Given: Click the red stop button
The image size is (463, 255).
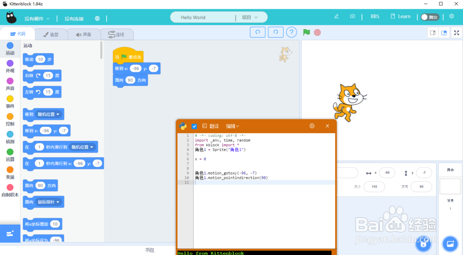Looking at the screenshot, I should point(318,32).
